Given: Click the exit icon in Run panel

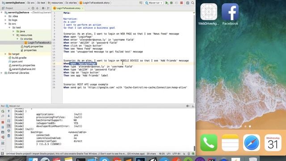Looking at the screenshot, I should pos(3,137).
